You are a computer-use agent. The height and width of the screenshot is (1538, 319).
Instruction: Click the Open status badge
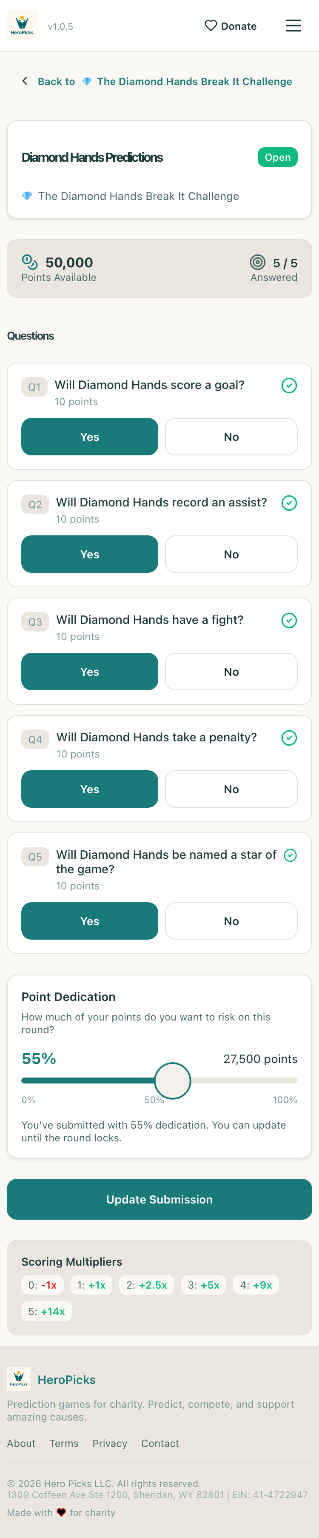277,157
